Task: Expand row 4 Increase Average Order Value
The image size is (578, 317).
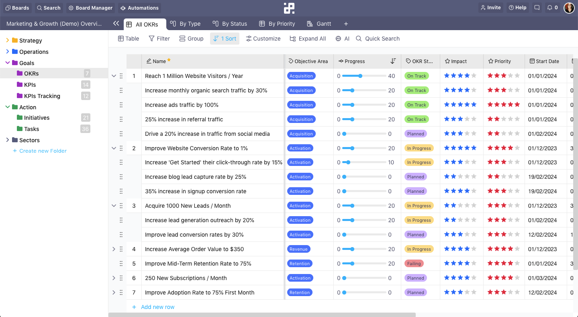Action: [x=114, y=249]
